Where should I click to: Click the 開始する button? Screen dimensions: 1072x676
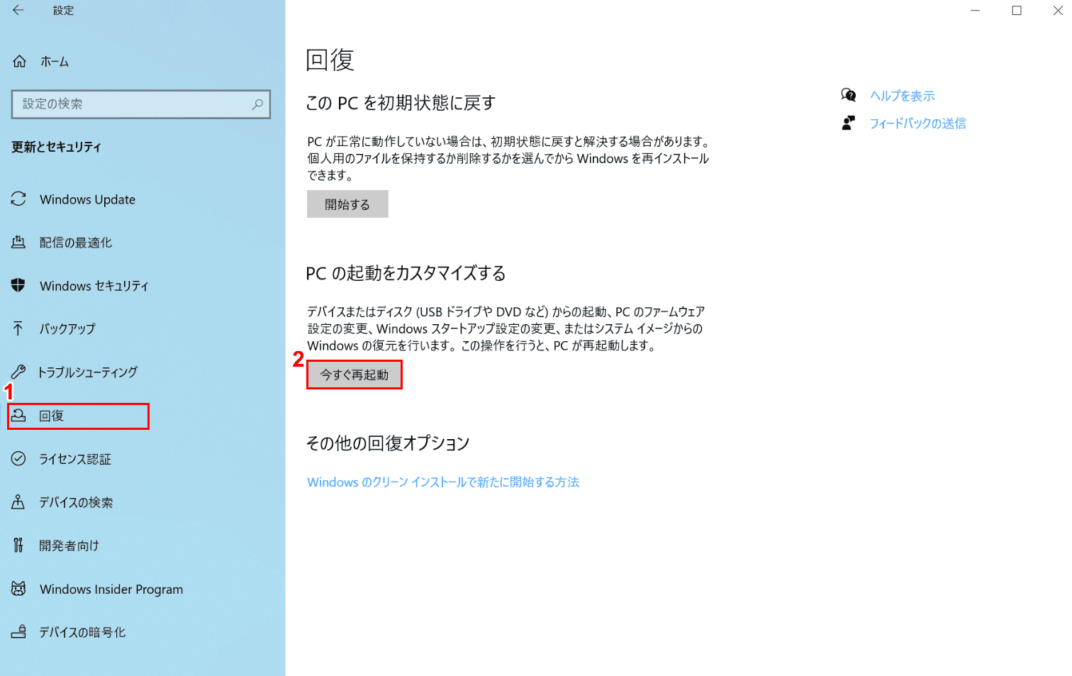pos(347,204)
